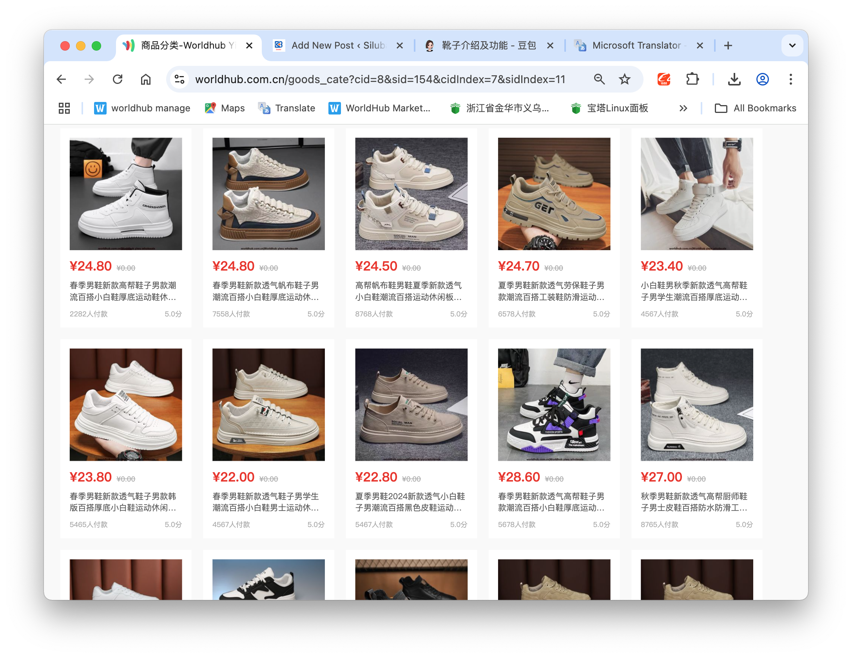Switch to Microsoft Translator tab
852x658 pixels.
[x=636, y=45]
